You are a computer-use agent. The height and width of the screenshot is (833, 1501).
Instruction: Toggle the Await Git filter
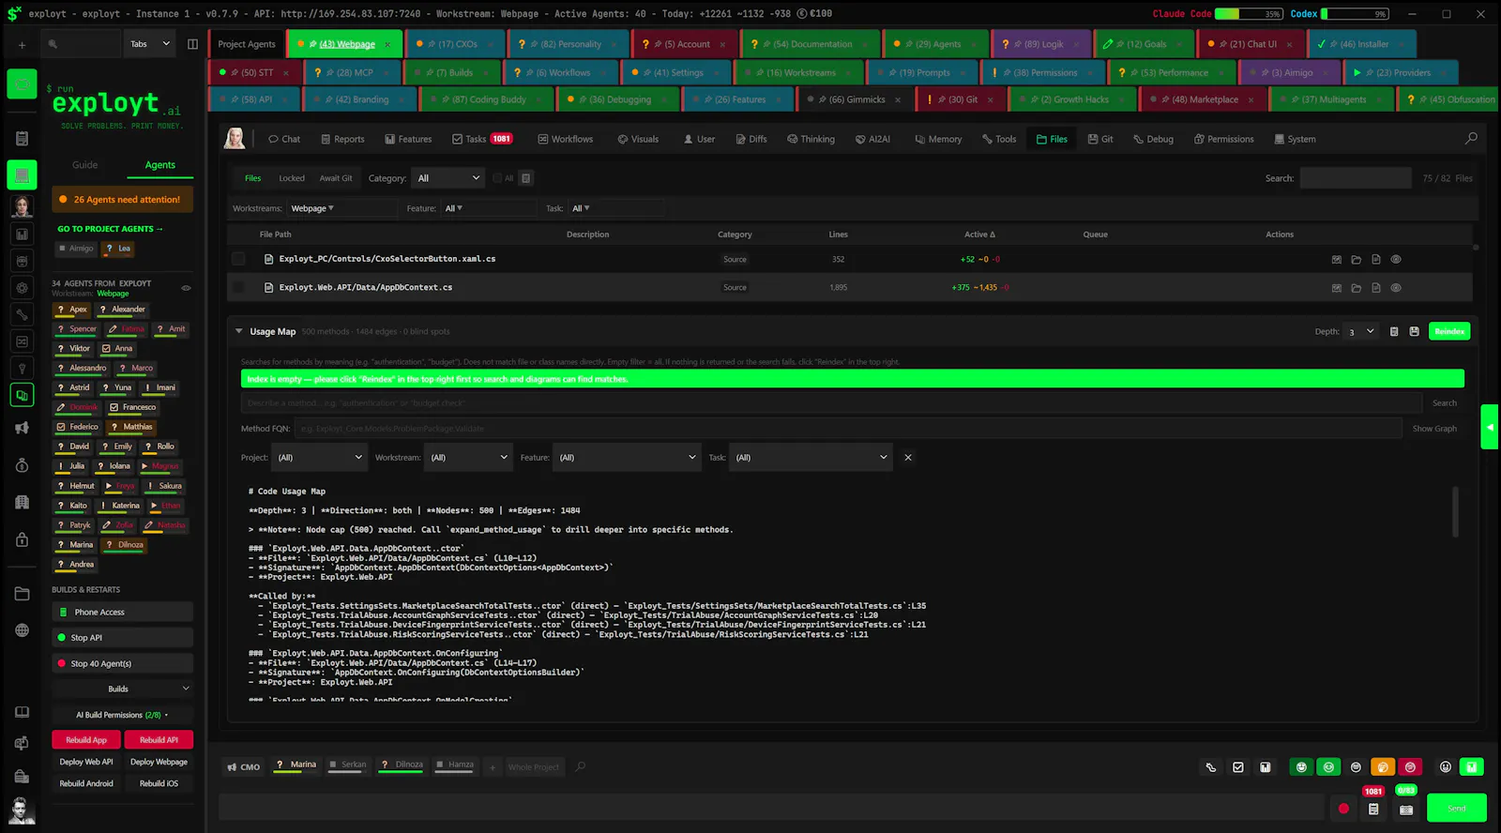(x=336, y=178)
